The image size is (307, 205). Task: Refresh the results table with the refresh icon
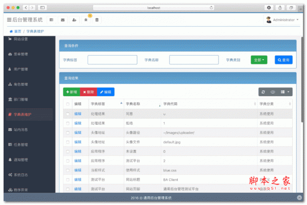pos(263,92)
